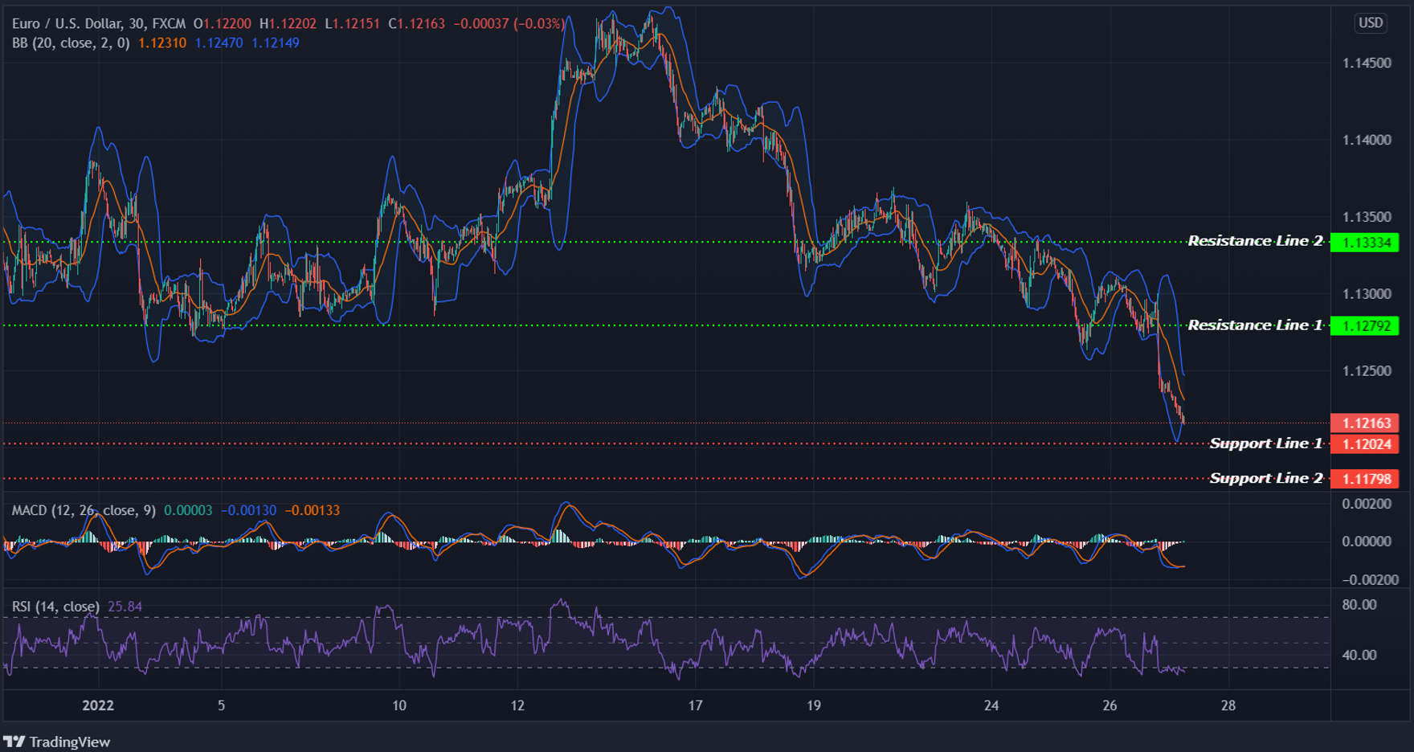1414x752 pixels.
Task: Click the Resistance Line 2 text on the chart
Action: [1254, 240]
